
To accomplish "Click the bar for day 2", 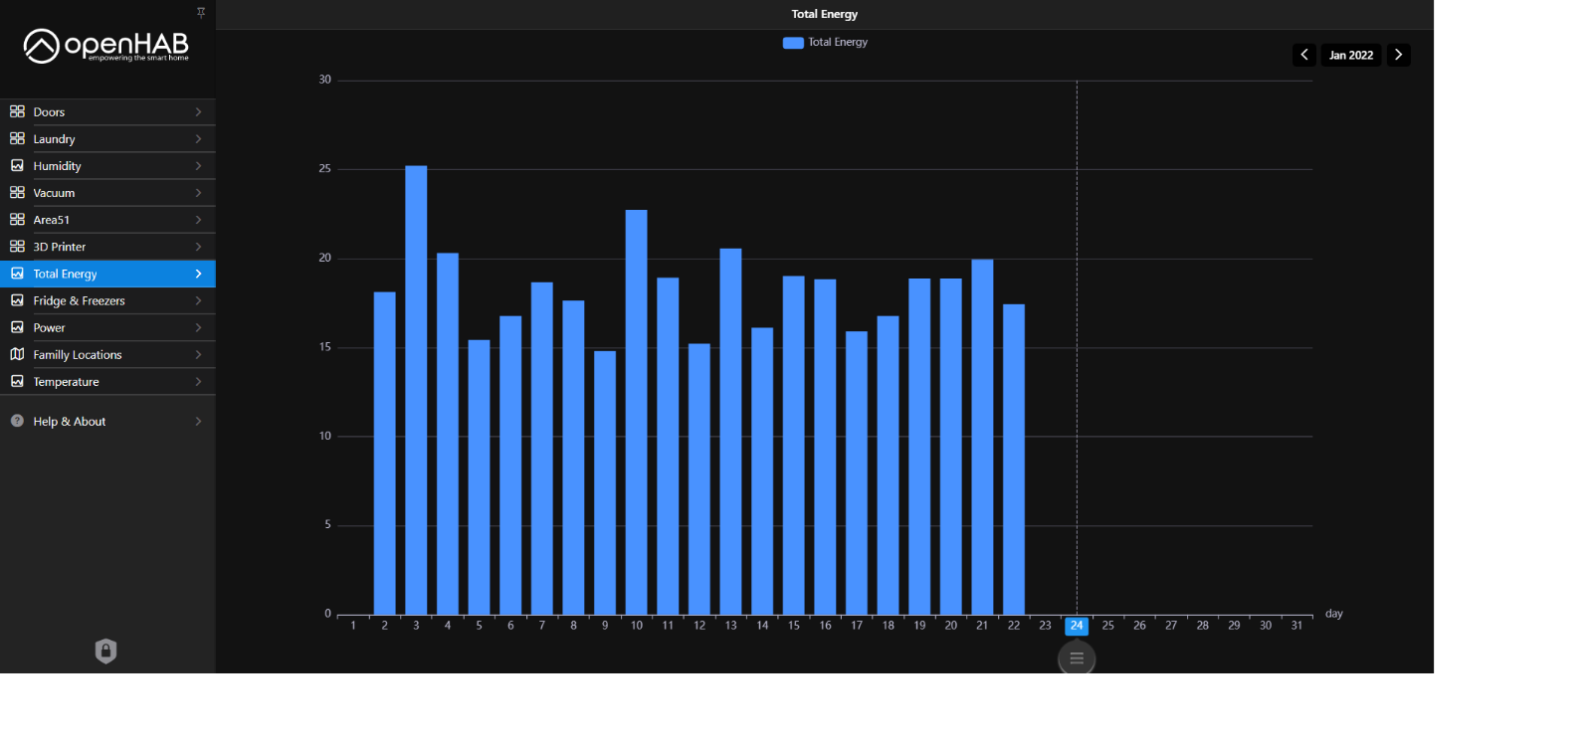I will pos(385,453).
